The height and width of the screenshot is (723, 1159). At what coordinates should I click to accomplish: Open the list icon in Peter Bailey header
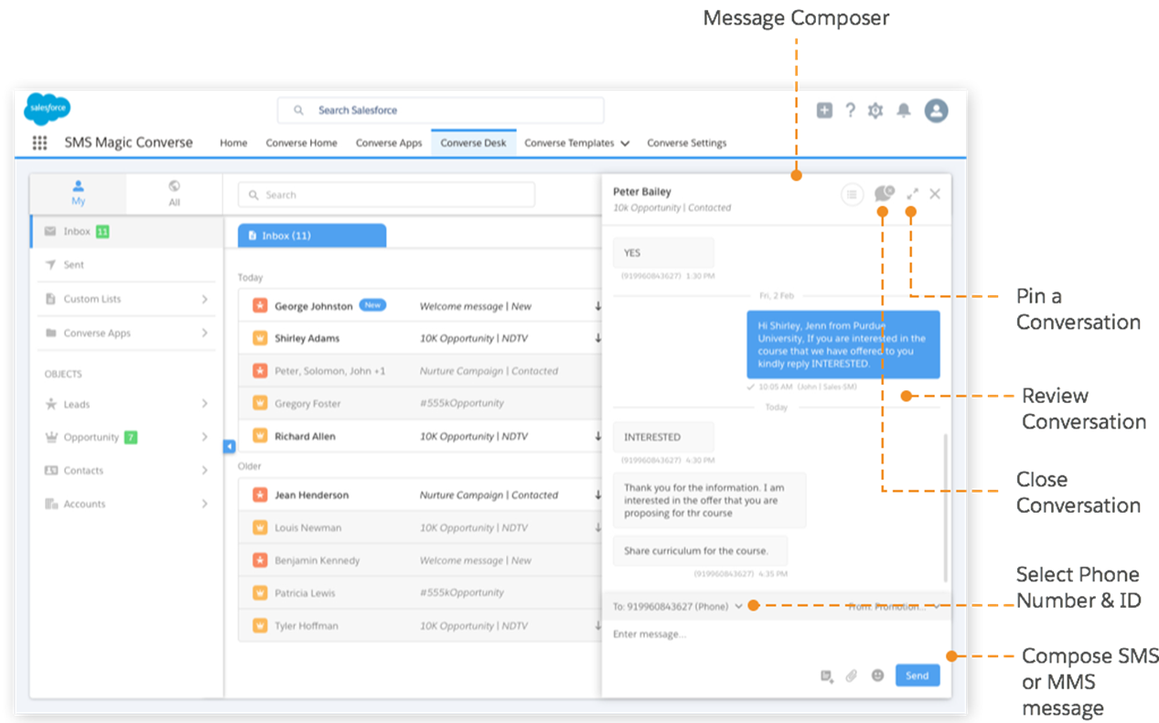[x=852, y=194]
